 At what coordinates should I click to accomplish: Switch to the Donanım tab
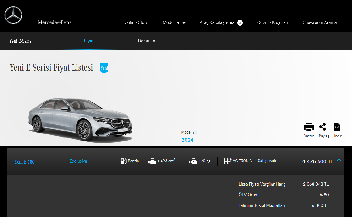[146, 41]
